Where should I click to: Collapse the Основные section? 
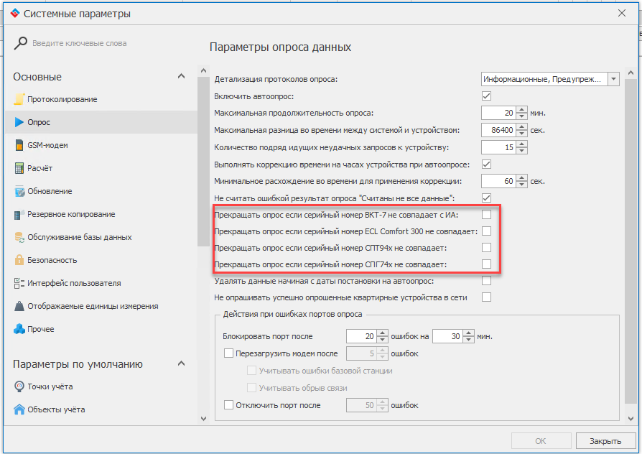coord(182,77)
